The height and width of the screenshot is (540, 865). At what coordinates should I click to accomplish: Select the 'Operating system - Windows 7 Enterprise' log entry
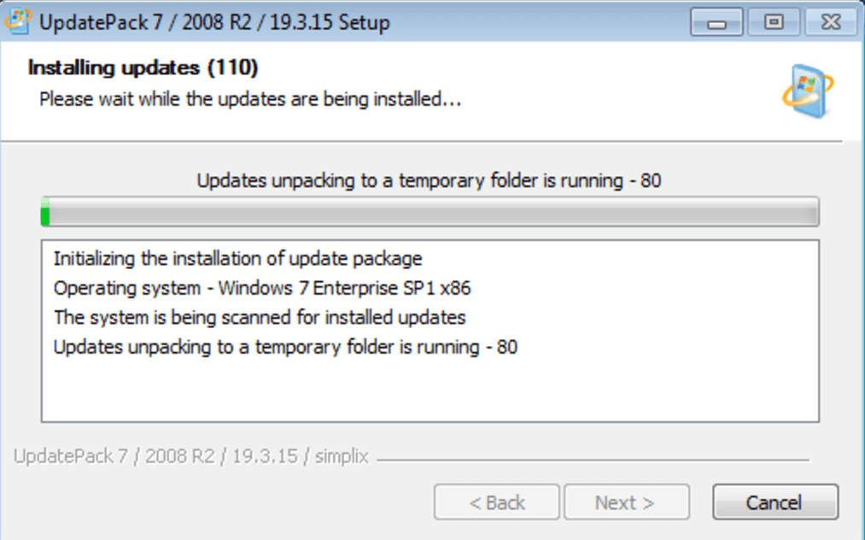coord(262,288)
